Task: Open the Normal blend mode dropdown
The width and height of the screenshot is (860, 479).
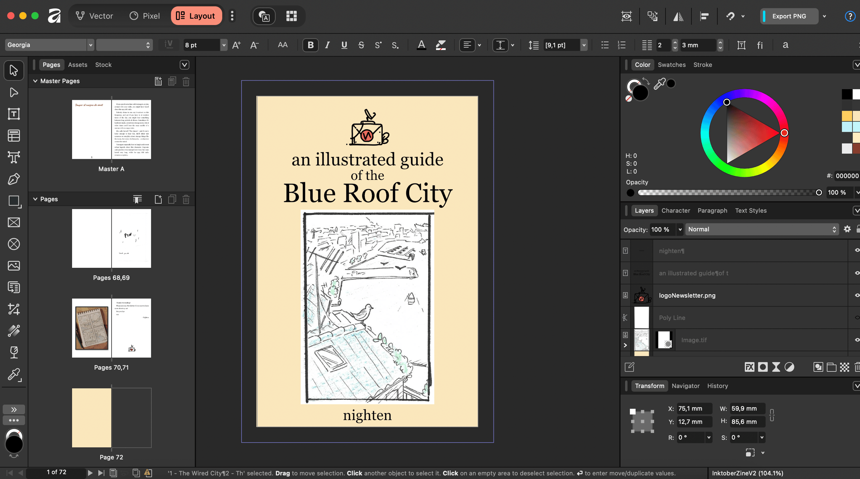Action: (x=761, y=229)
